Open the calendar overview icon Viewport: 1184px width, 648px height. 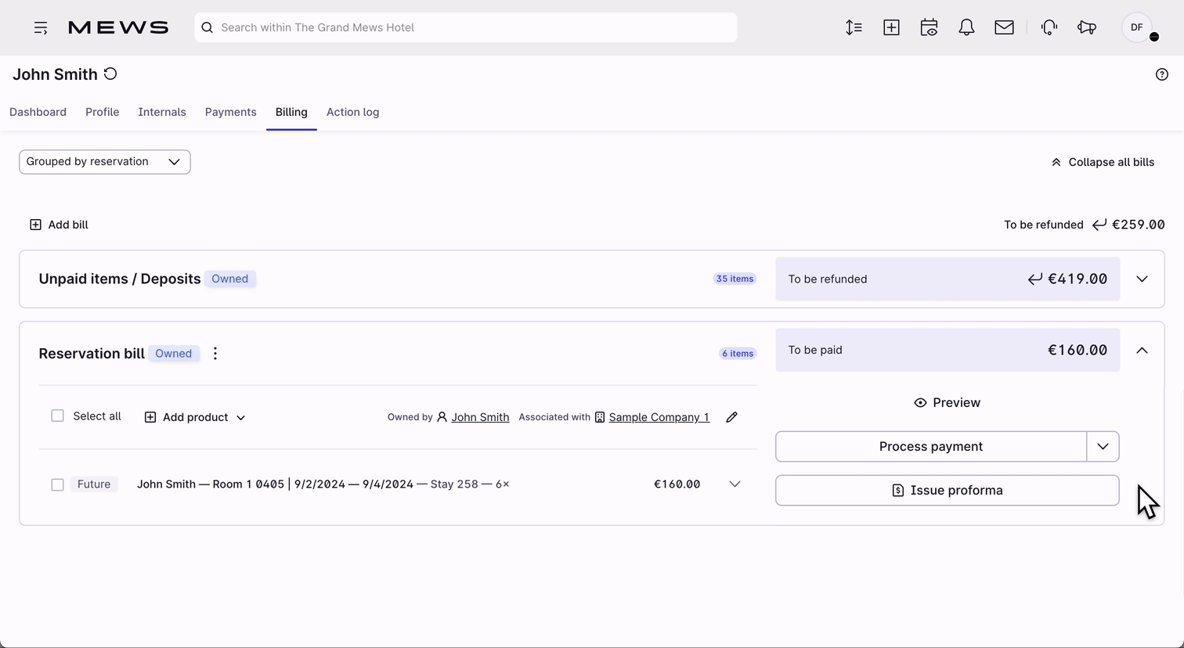[929, 27]
